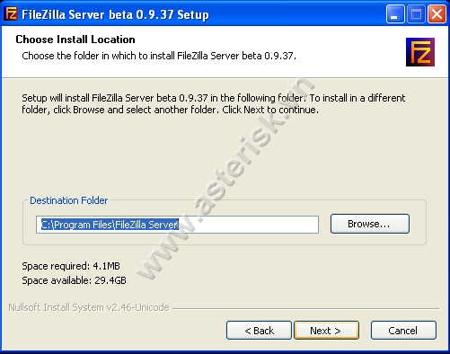Close the Setup window
The image size is (450, 354).
[x=437, y=14]
